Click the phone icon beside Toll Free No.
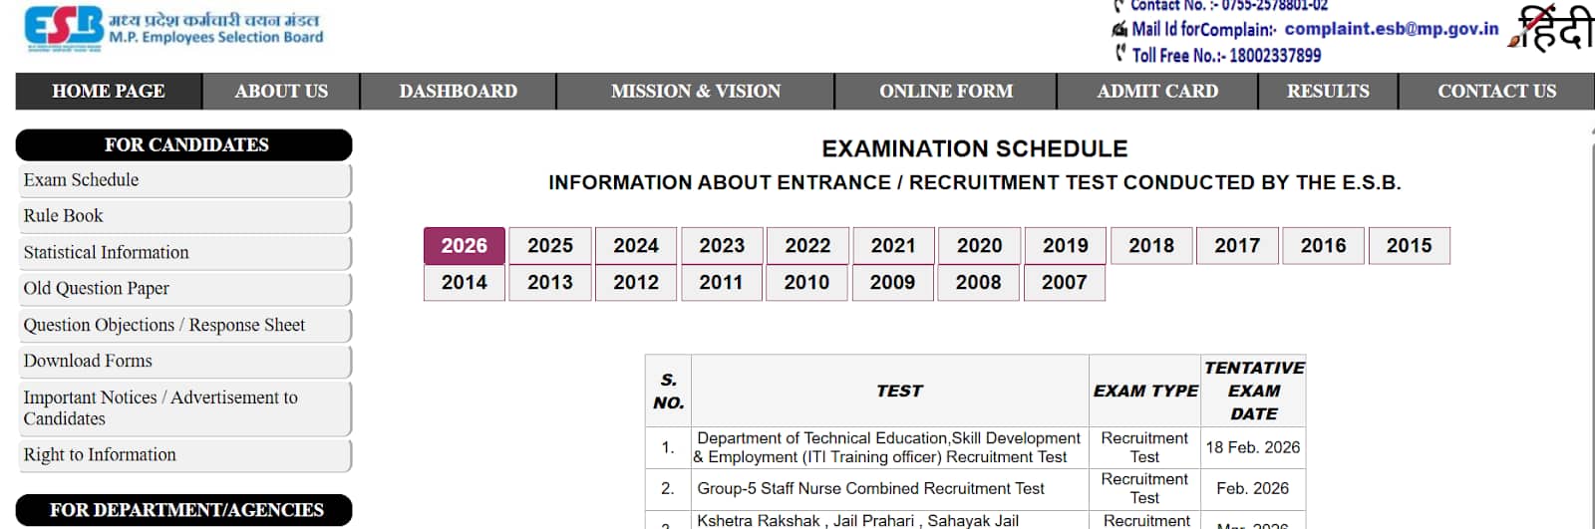The height and width of the screenshot is (529, 1595). click(1120, 54)
